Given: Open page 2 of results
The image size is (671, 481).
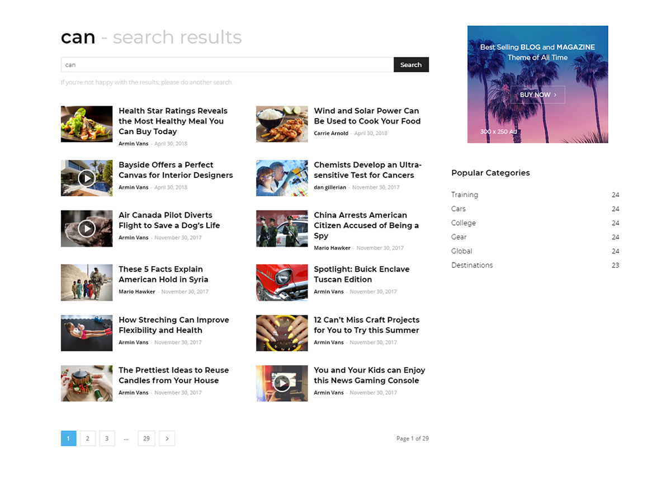Looking at the screenshot, I should tap(87, 438).
